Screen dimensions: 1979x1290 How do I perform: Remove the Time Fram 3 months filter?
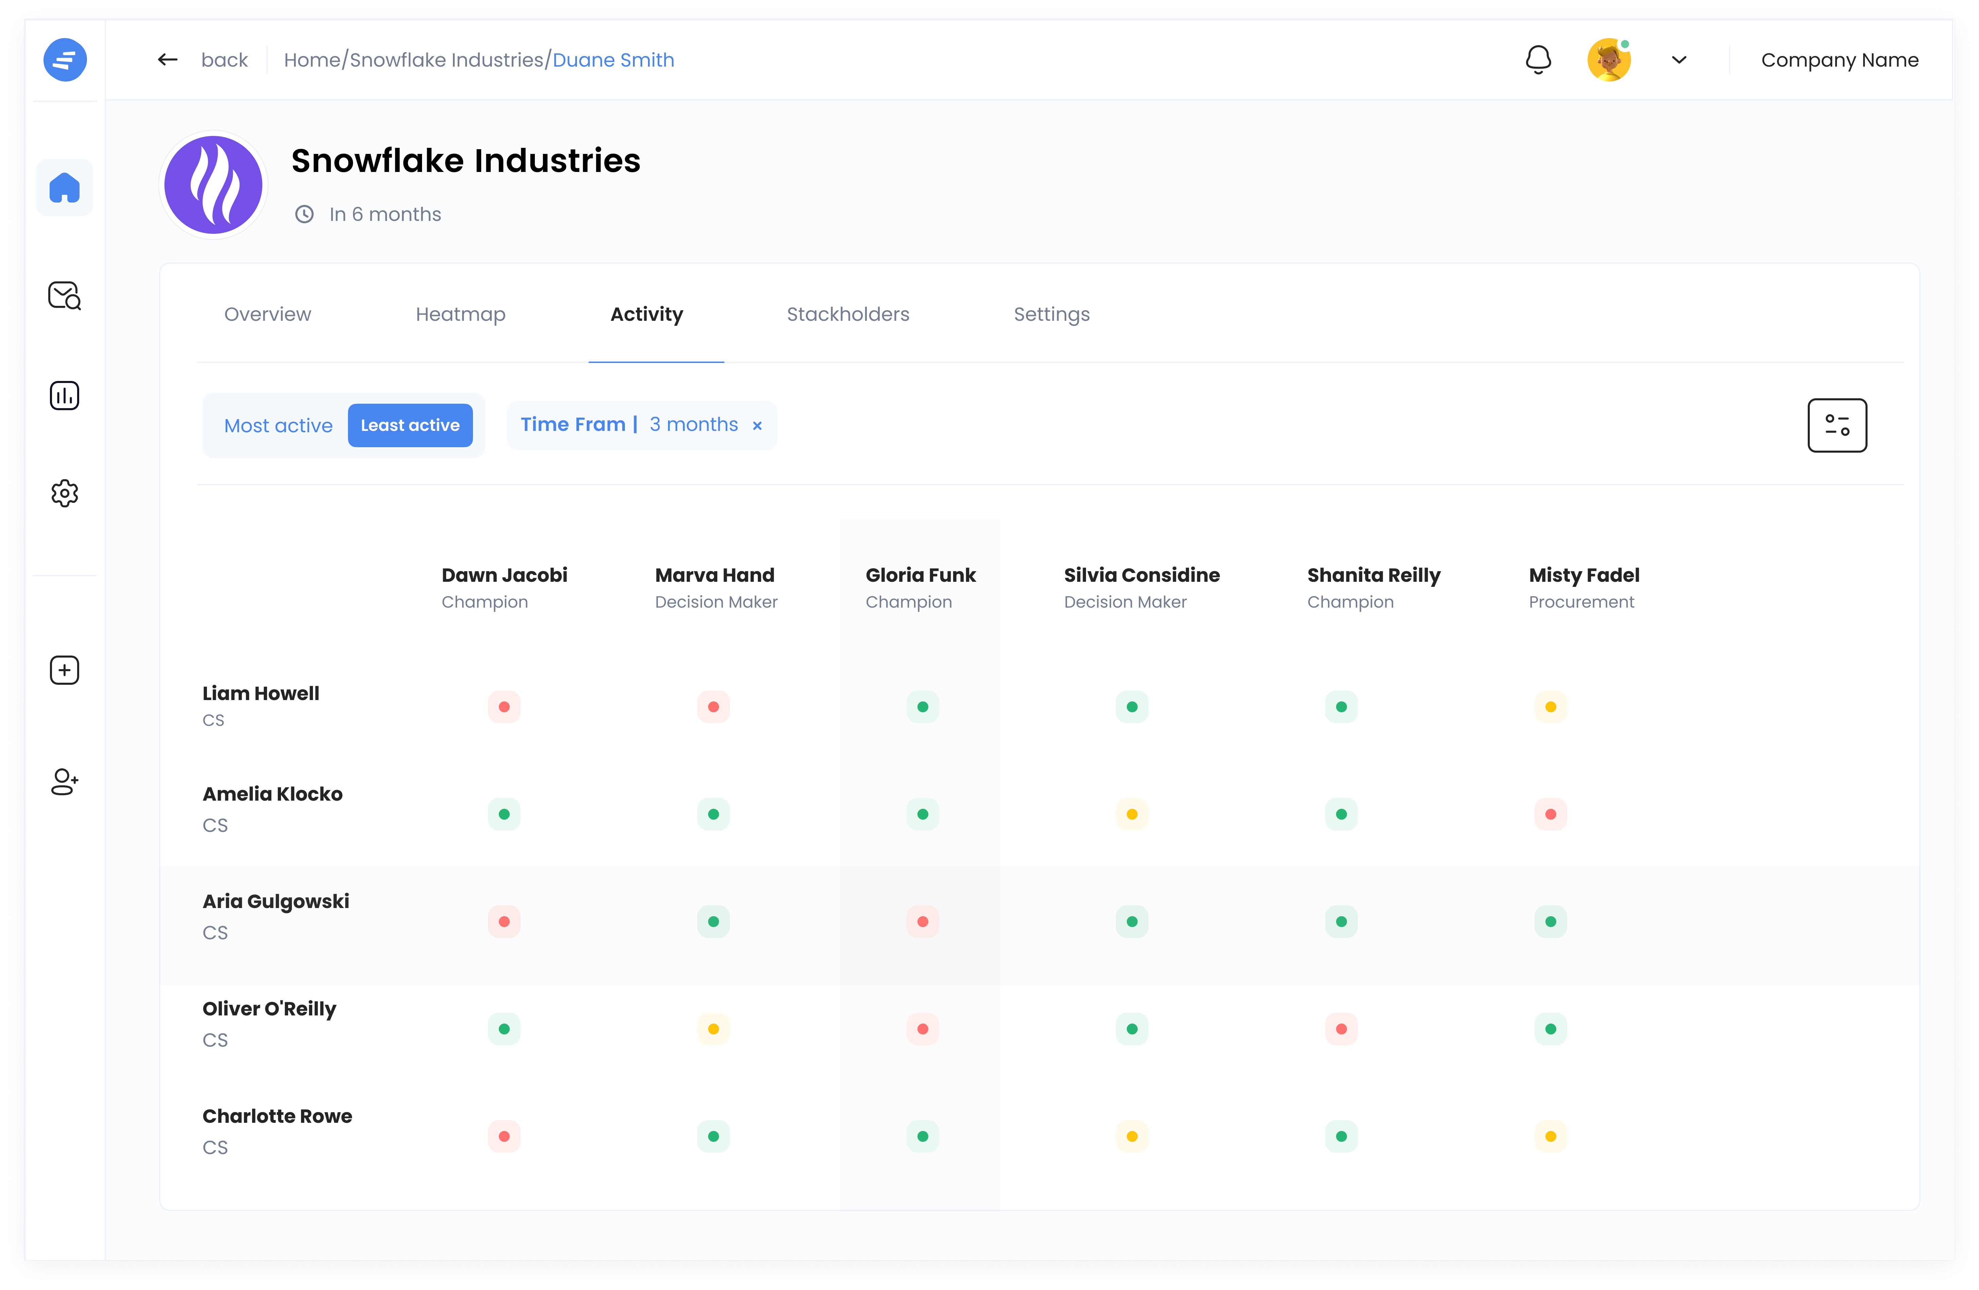pos(757,426)
